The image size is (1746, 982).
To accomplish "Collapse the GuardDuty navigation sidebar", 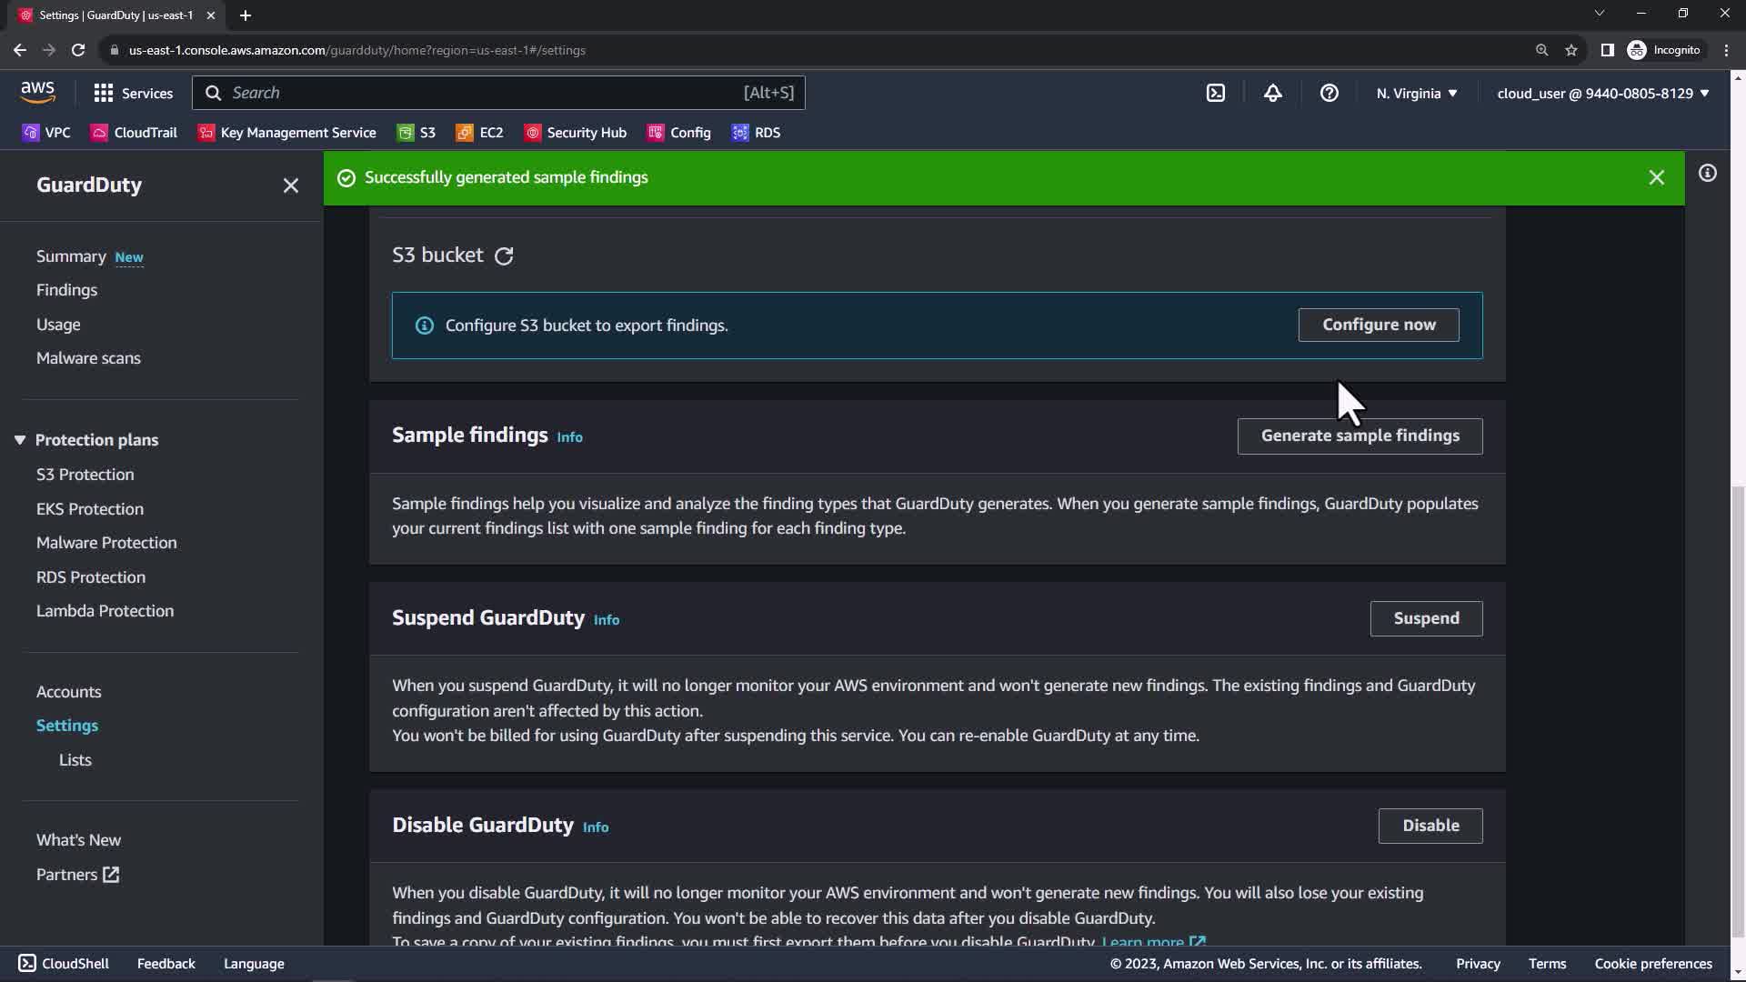I will click(x=290, y=185).
